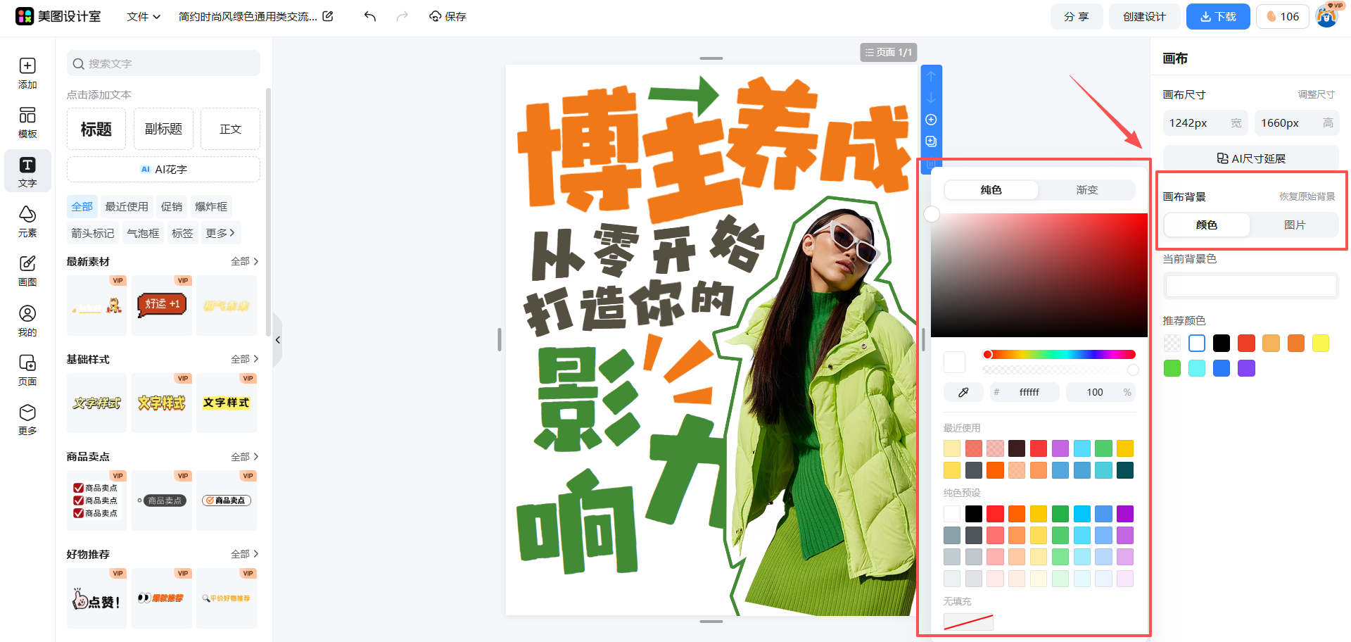
Task: Switch color picker to 渐变 gradient mode
Action: [x=1086, y=190]
